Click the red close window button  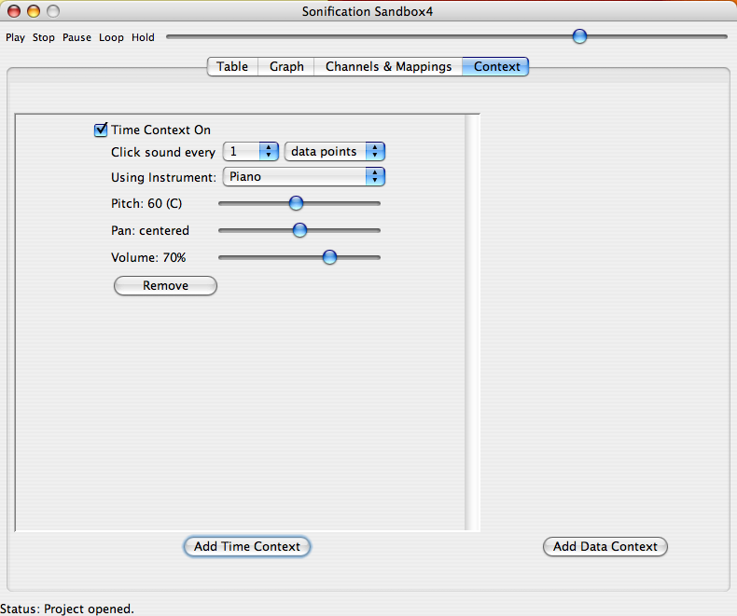tap(14, 11)
